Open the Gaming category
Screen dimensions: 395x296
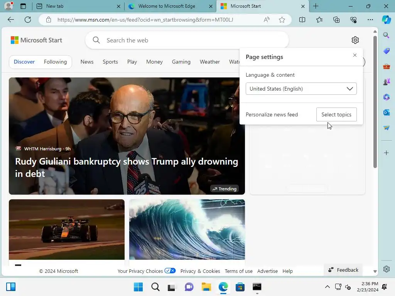pyautogui.click(x=181, y=62)
